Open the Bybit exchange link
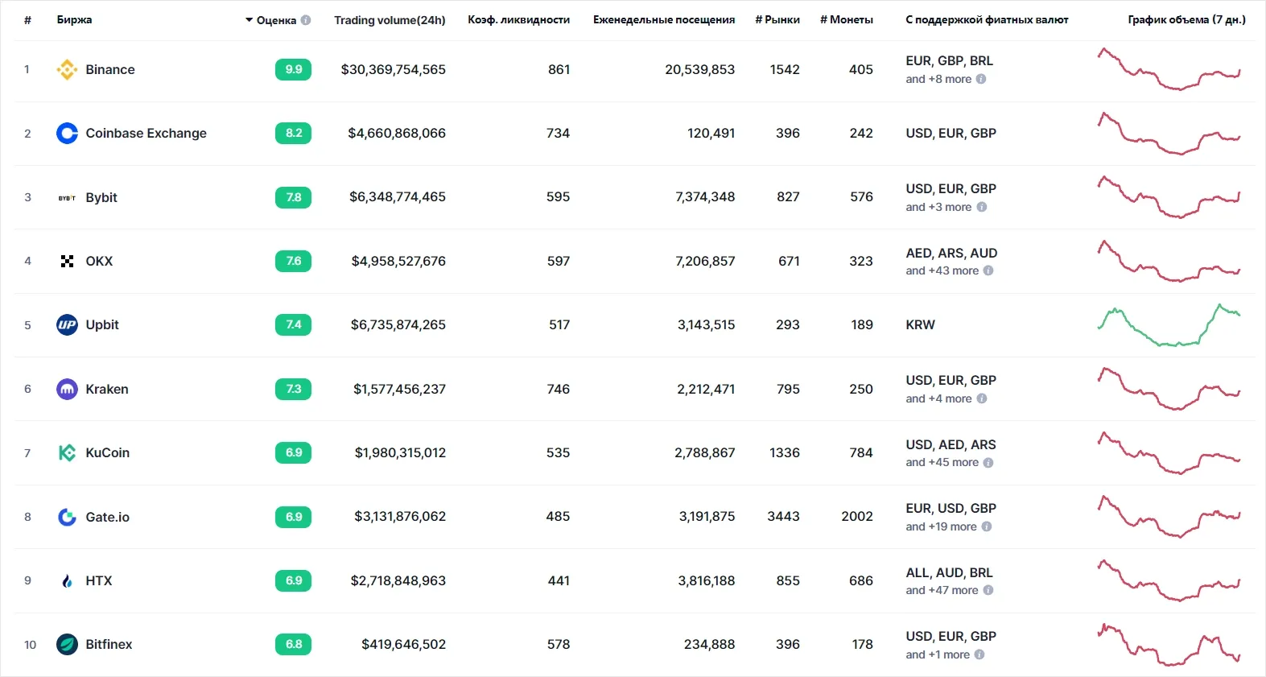The width and height of the screenshot is (1266, 677). 101,197
